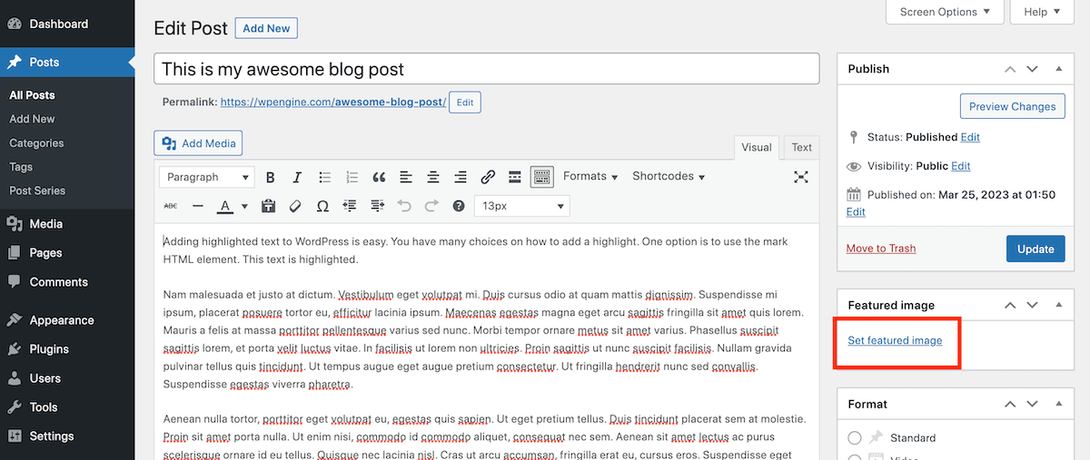Expand the Formats dropdown
1090x460 pixels.
coord(590,177)
